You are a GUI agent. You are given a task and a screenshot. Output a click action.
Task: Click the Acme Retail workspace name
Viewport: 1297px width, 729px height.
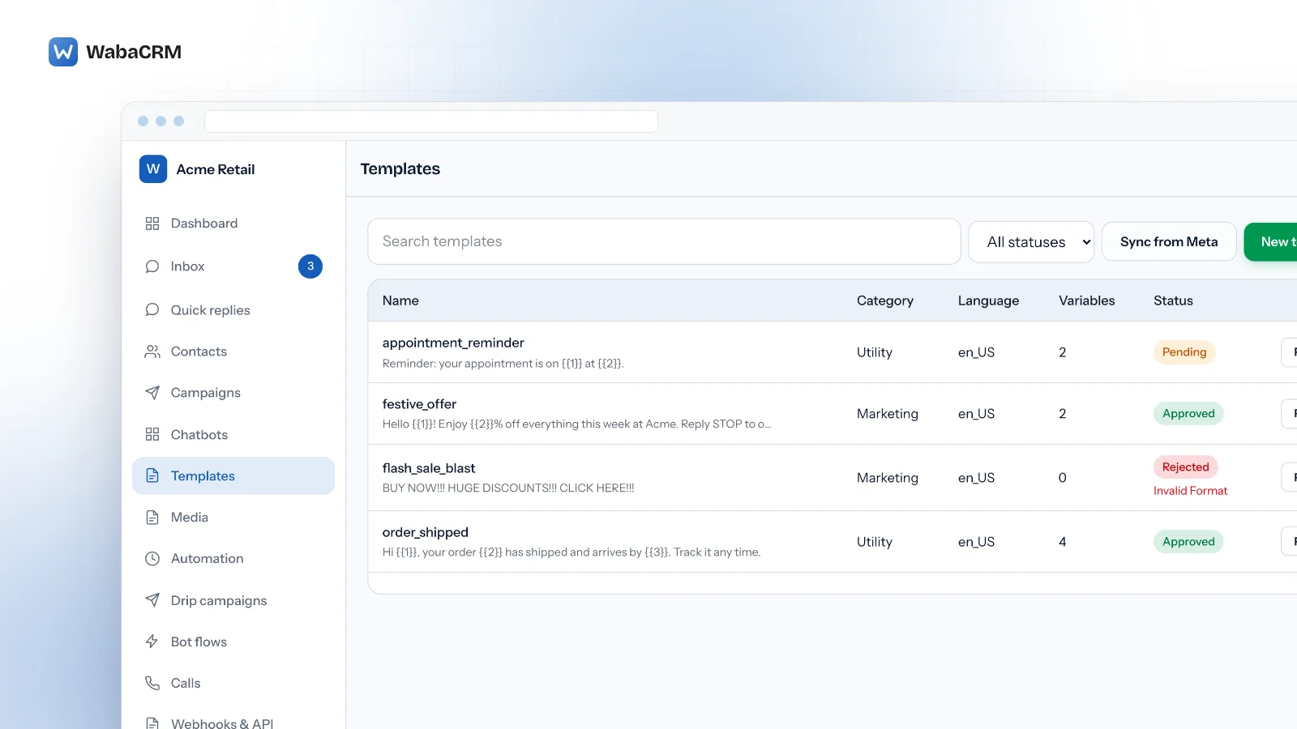pos(216,169)
